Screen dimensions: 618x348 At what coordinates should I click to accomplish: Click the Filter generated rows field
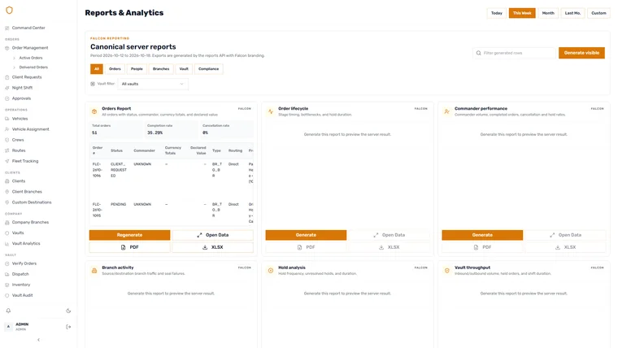pos(515,53)
